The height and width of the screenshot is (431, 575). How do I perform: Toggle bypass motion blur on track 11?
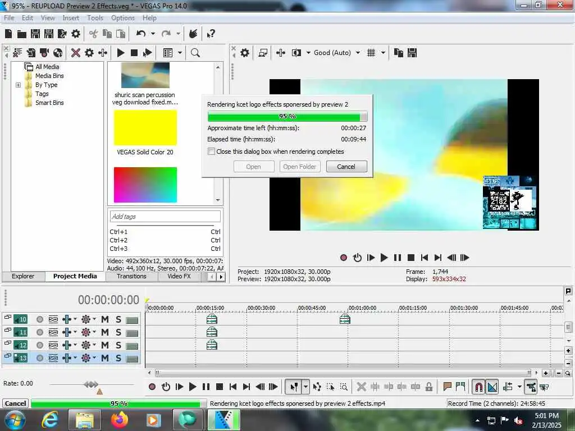click(53, 332)
